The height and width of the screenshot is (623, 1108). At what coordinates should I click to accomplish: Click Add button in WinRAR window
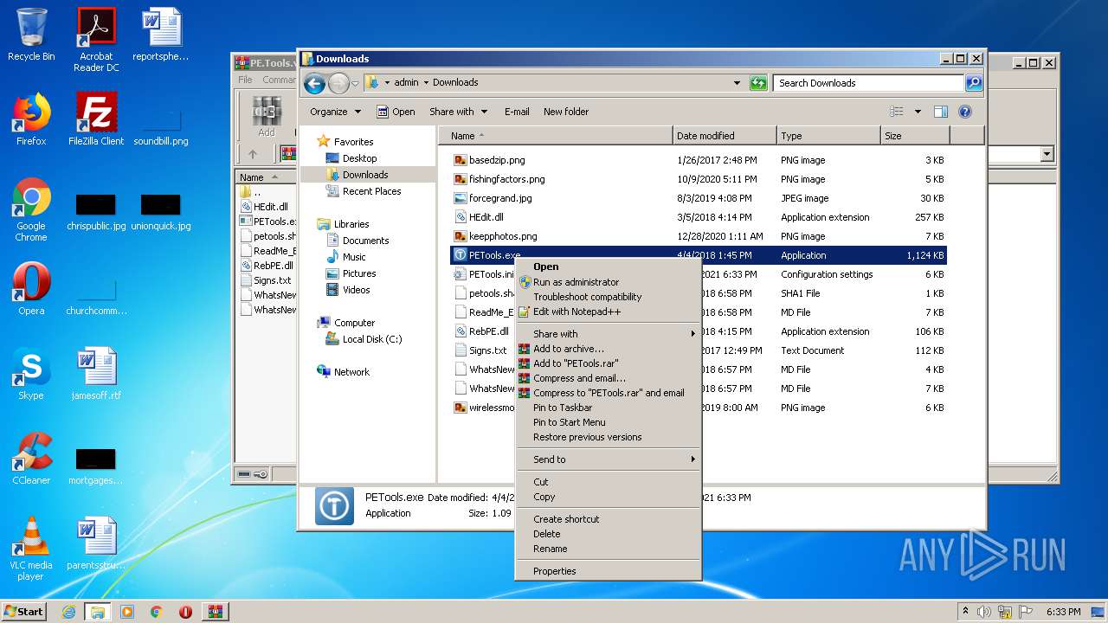point(267,117)
